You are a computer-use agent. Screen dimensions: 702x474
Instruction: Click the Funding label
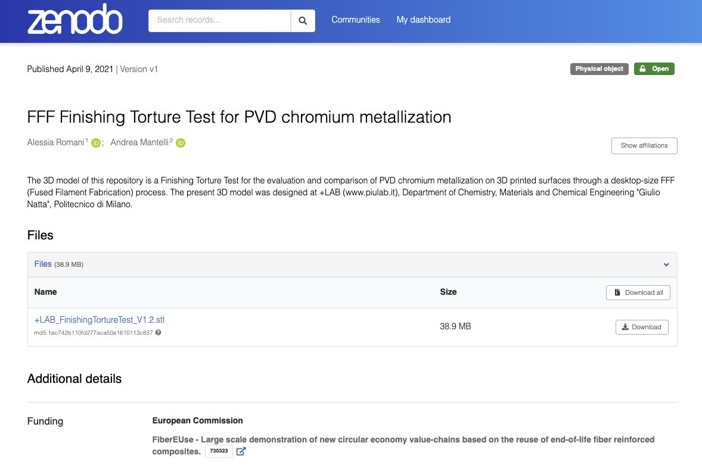[45, 421]
